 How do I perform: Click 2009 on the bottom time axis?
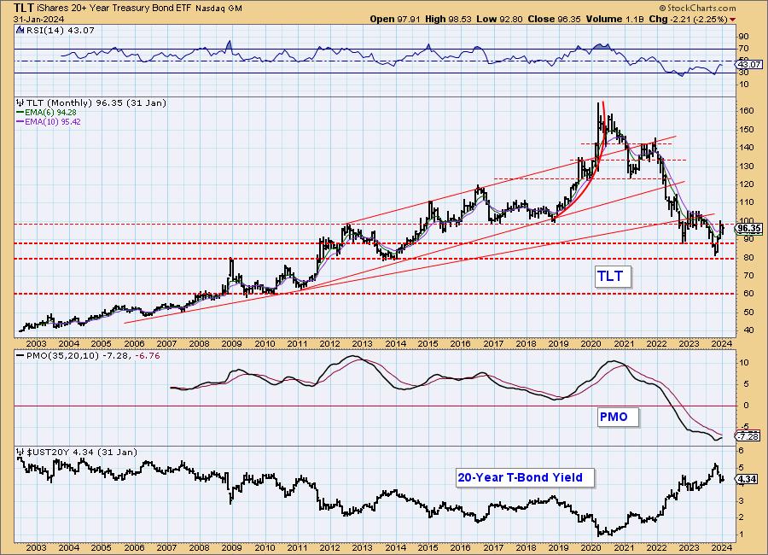pyautogui.click(x=231, y=547)
